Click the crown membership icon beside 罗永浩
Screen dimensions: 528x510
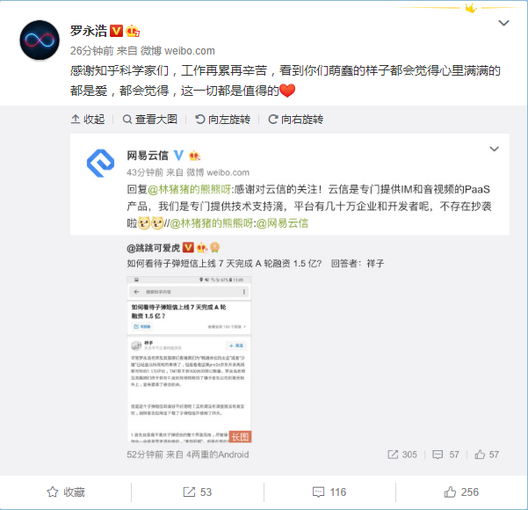click(x=133, y=32)
